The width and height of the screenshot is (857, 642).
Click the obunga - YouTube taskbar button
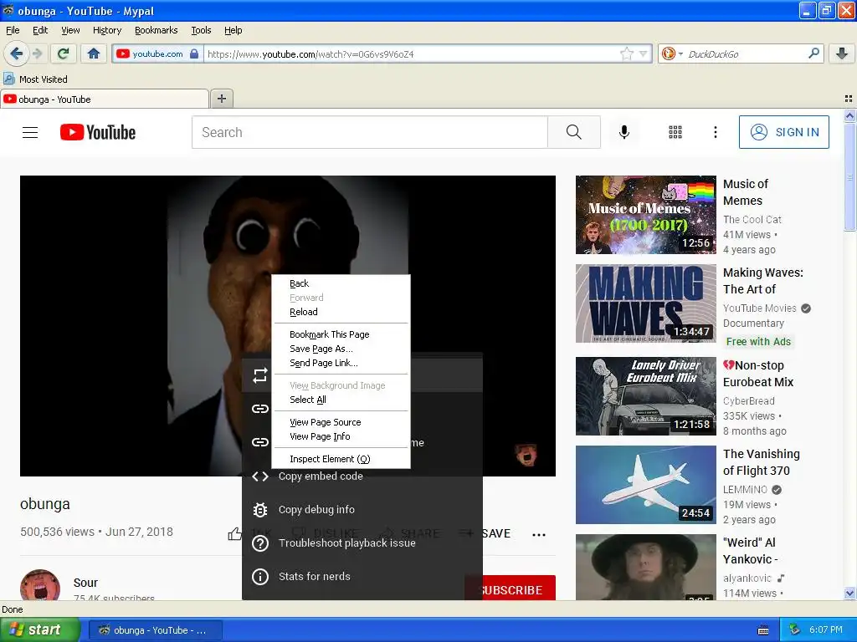(x=155, y=630)
